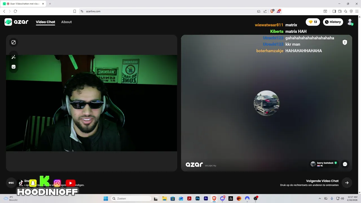
Task: Click the partner's car profile picture
Action: (267, 103)
